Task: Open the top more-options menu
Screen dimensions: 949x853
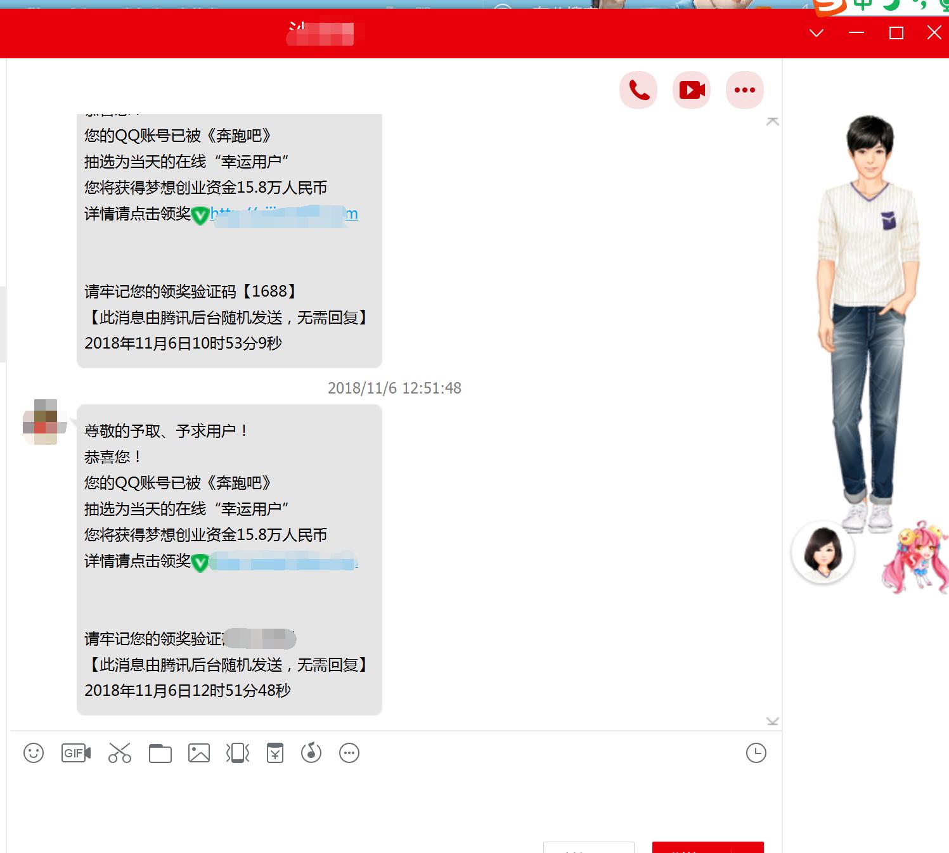Action: coord(744,90)
